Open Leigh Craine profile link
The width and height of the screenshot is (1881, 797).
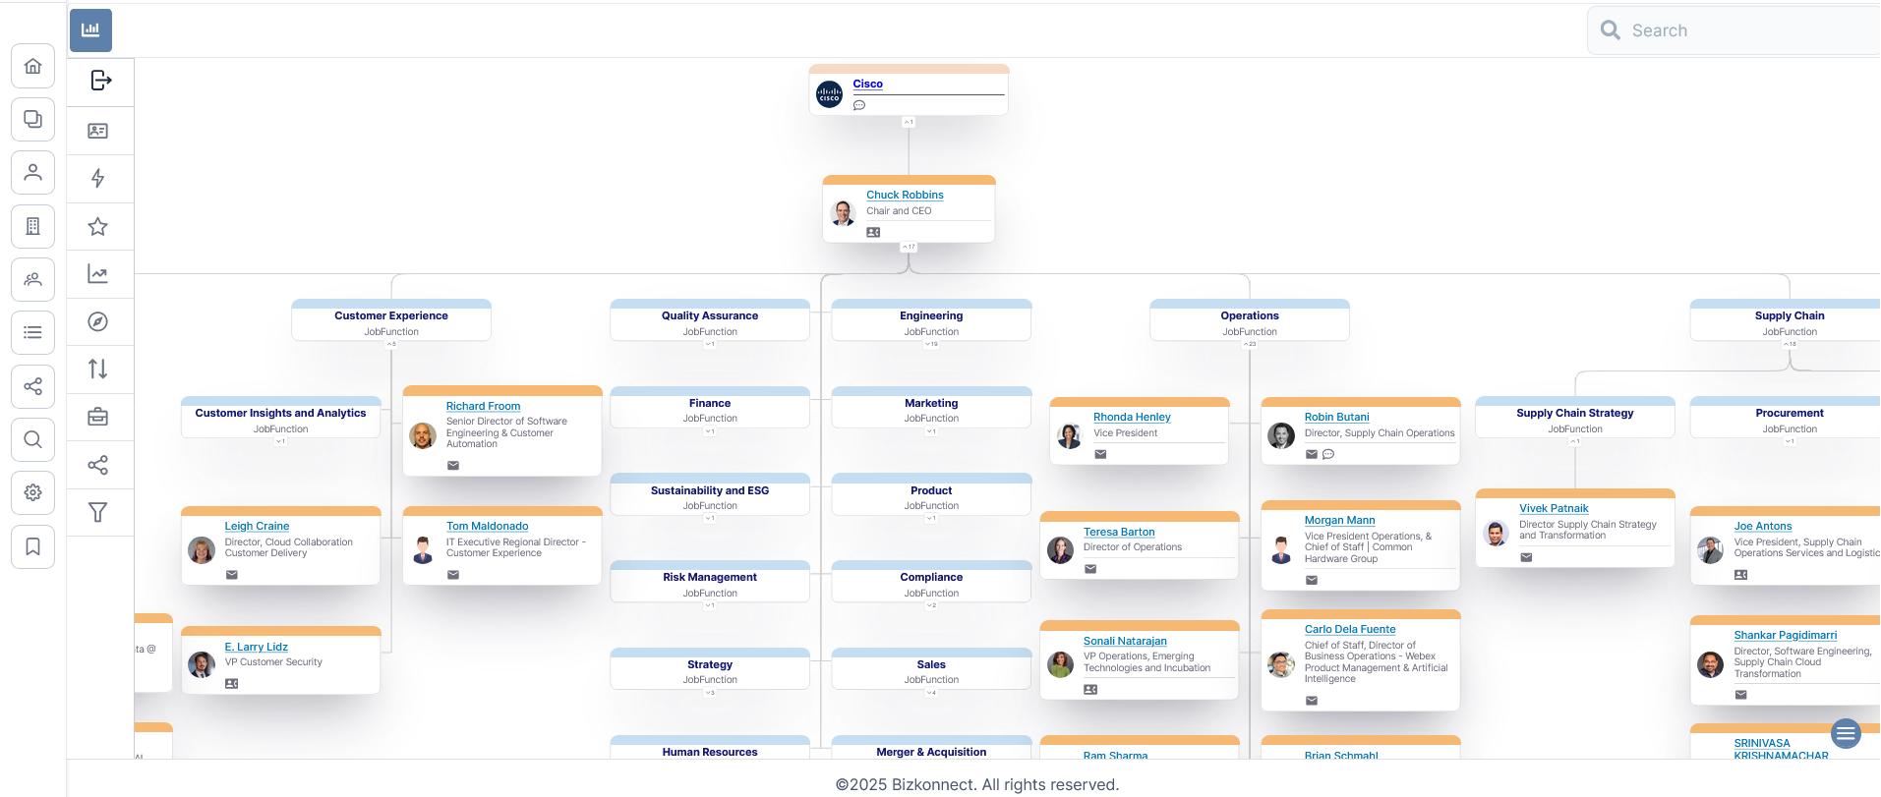tap(257, 527)
